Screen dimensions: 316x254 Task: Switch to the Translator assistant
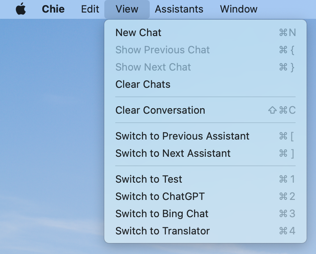tap(205, 231)
